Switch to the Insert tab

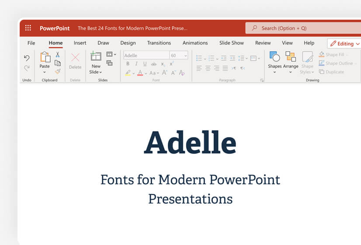80,43
